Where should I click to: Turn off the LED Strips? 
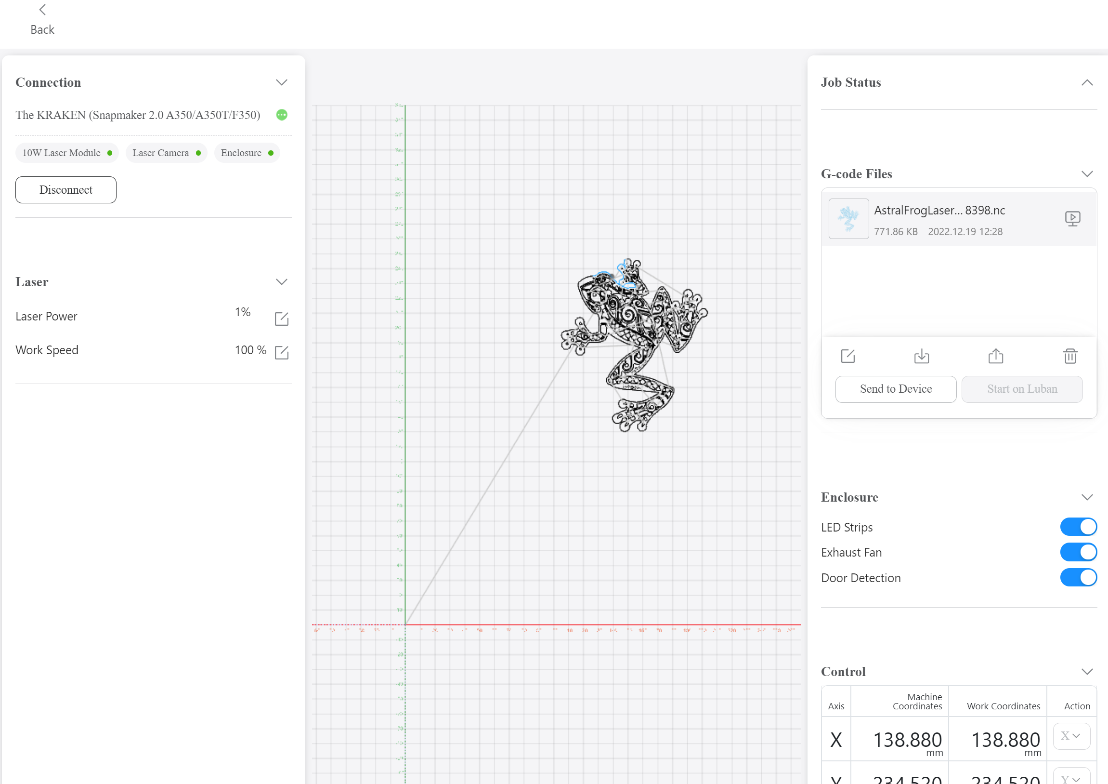pyautogui.click(x=1078, y=527)
